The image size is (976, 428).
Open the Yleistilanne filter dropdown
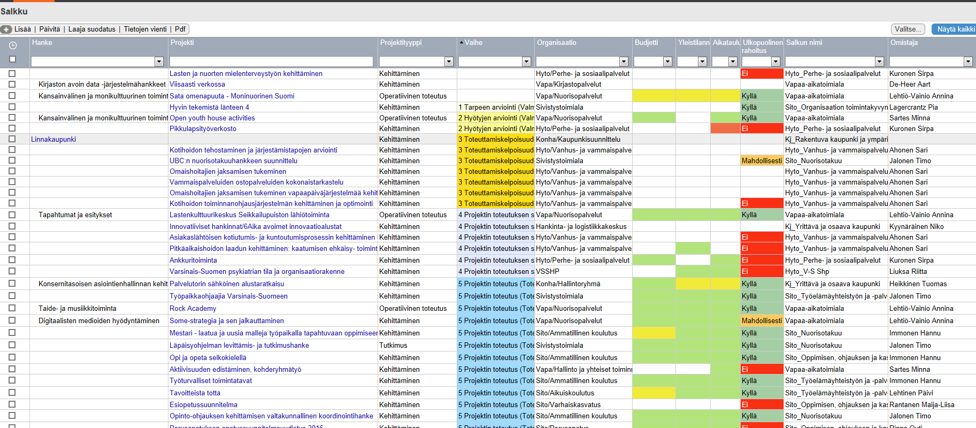[x=703, y=62]
